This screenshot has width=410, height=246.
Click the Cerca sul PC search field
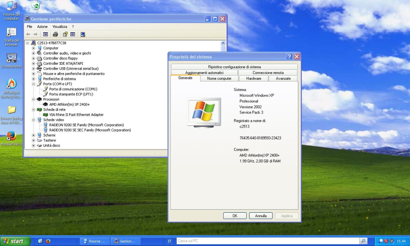click(268, 241)
